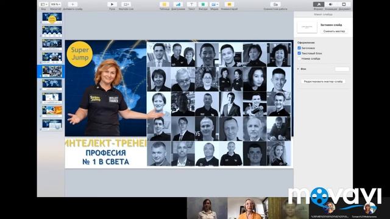This screenshot has width=390, height=219.
Task: Select the last slide thumbnail in navigator
Action: point(52,124)
